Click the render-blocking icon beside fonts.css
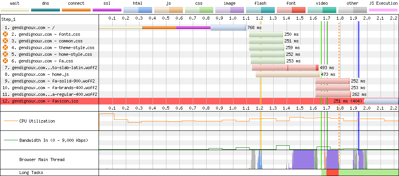 click(5, 35)
